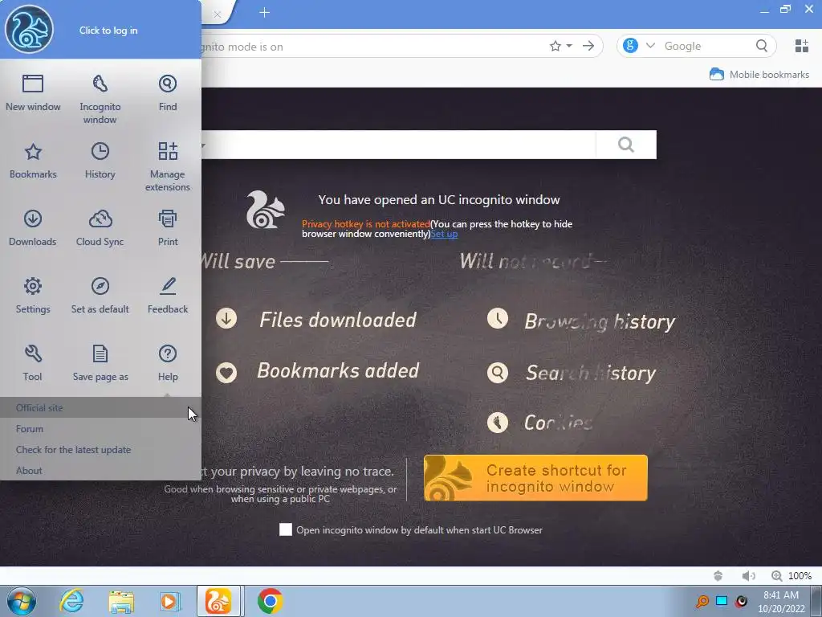The height and width of the screenshot is (617, 822).
Task: Click the incognito page search field
Action: click(x=398, y=145)
